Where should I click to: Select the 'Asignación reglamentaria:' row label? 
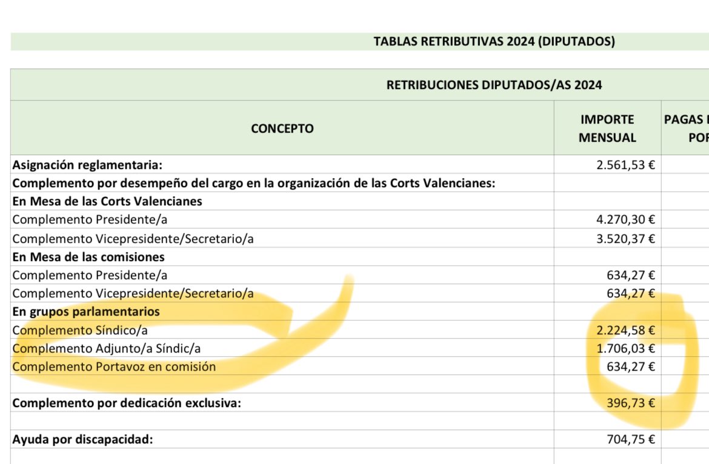click(x=87, y=165)
